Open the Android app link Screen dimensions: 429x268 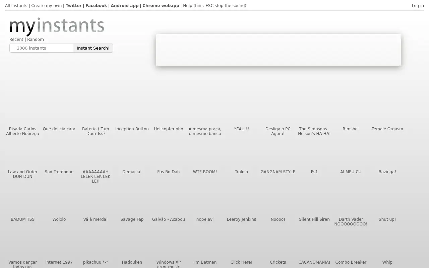tap(125, 6)
